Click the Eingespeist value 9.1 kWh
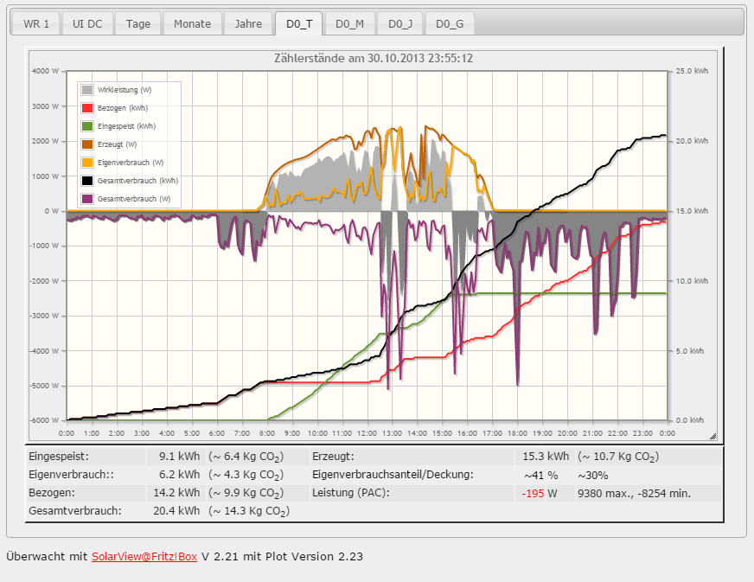This screenshot has height=582, width=754. (x=179, y=457)
